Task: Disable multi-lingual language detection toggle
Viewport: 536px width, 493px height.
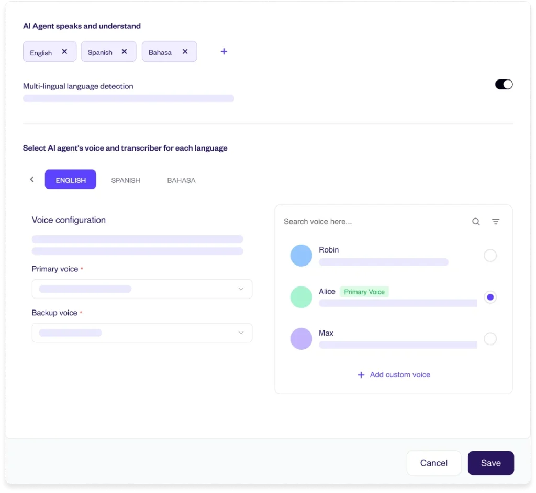Action: click(x=504, y=84)
